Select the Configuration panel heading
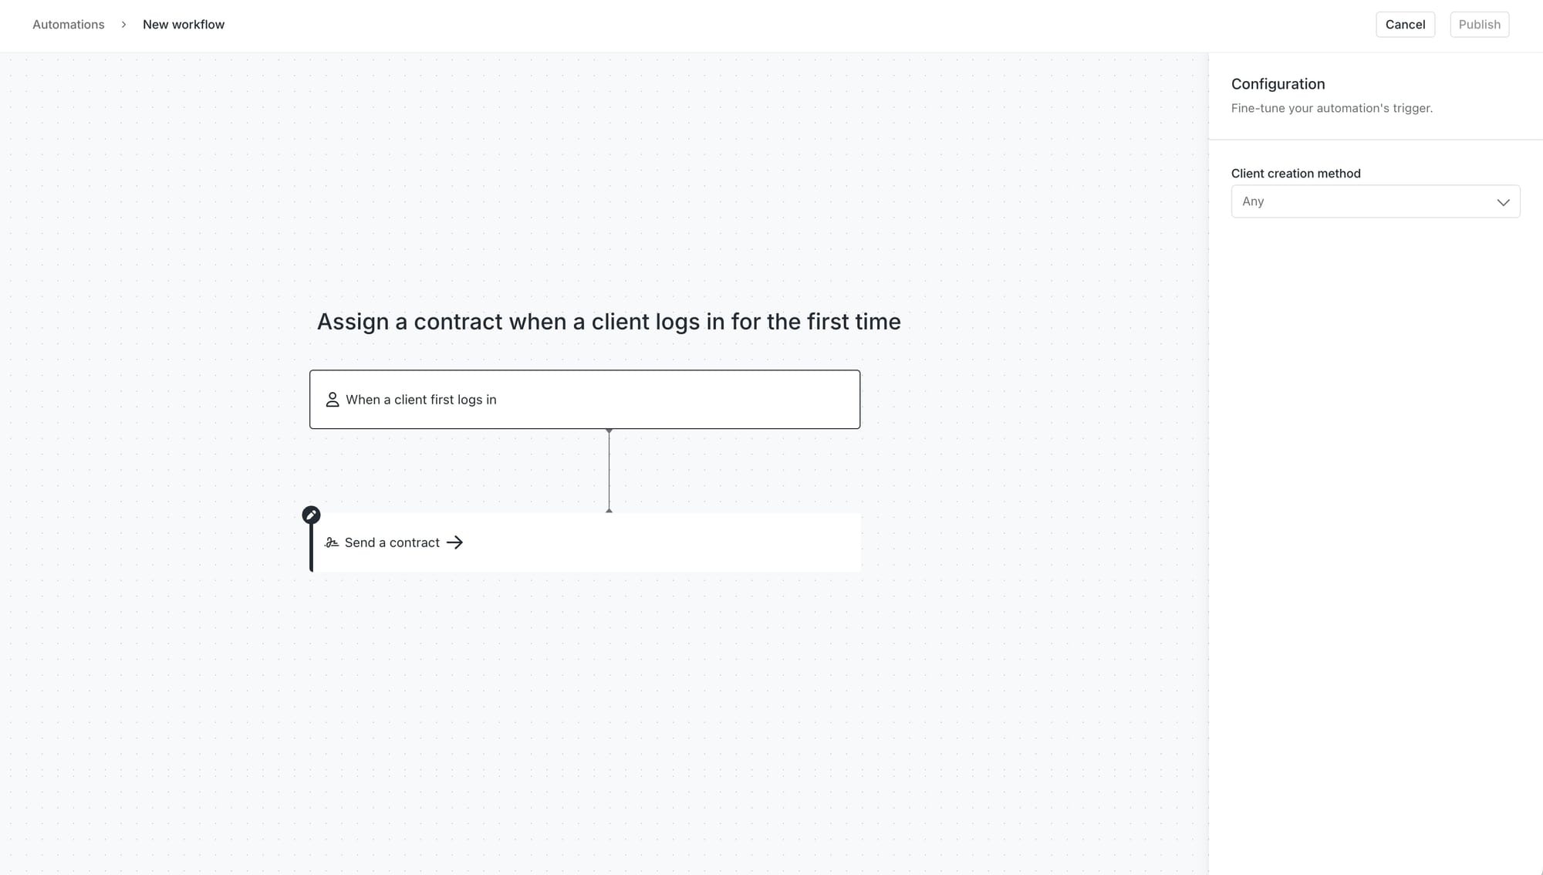The width and height of the screenshot is (1543, 875). click(x=1278, y=83)
